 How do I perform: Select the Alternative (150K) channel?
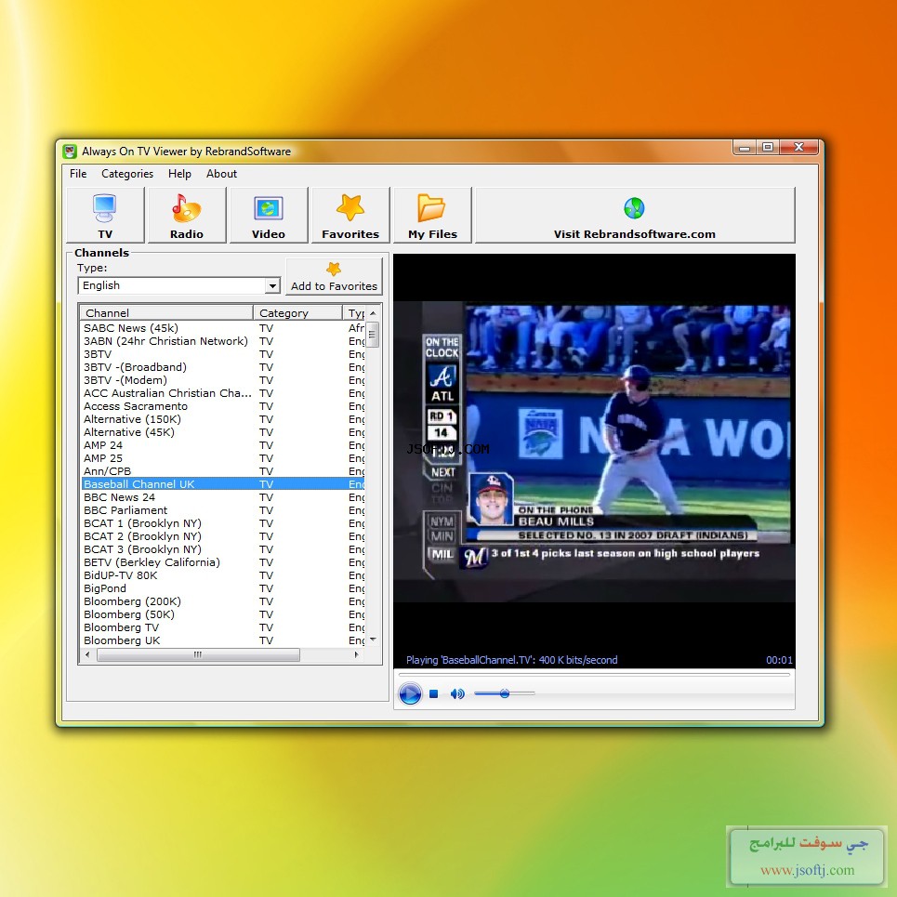click(x=222, y=419)
